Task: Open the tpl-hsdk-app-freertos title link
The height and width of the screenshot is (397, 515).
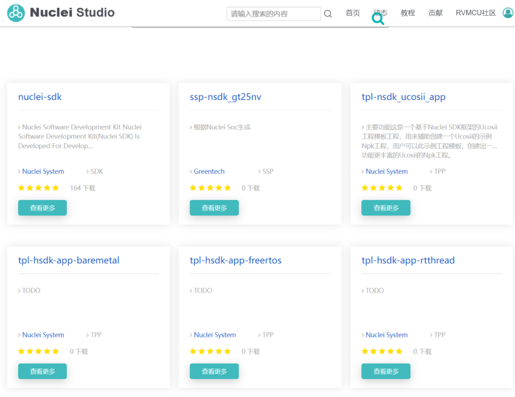Action: 236,260
